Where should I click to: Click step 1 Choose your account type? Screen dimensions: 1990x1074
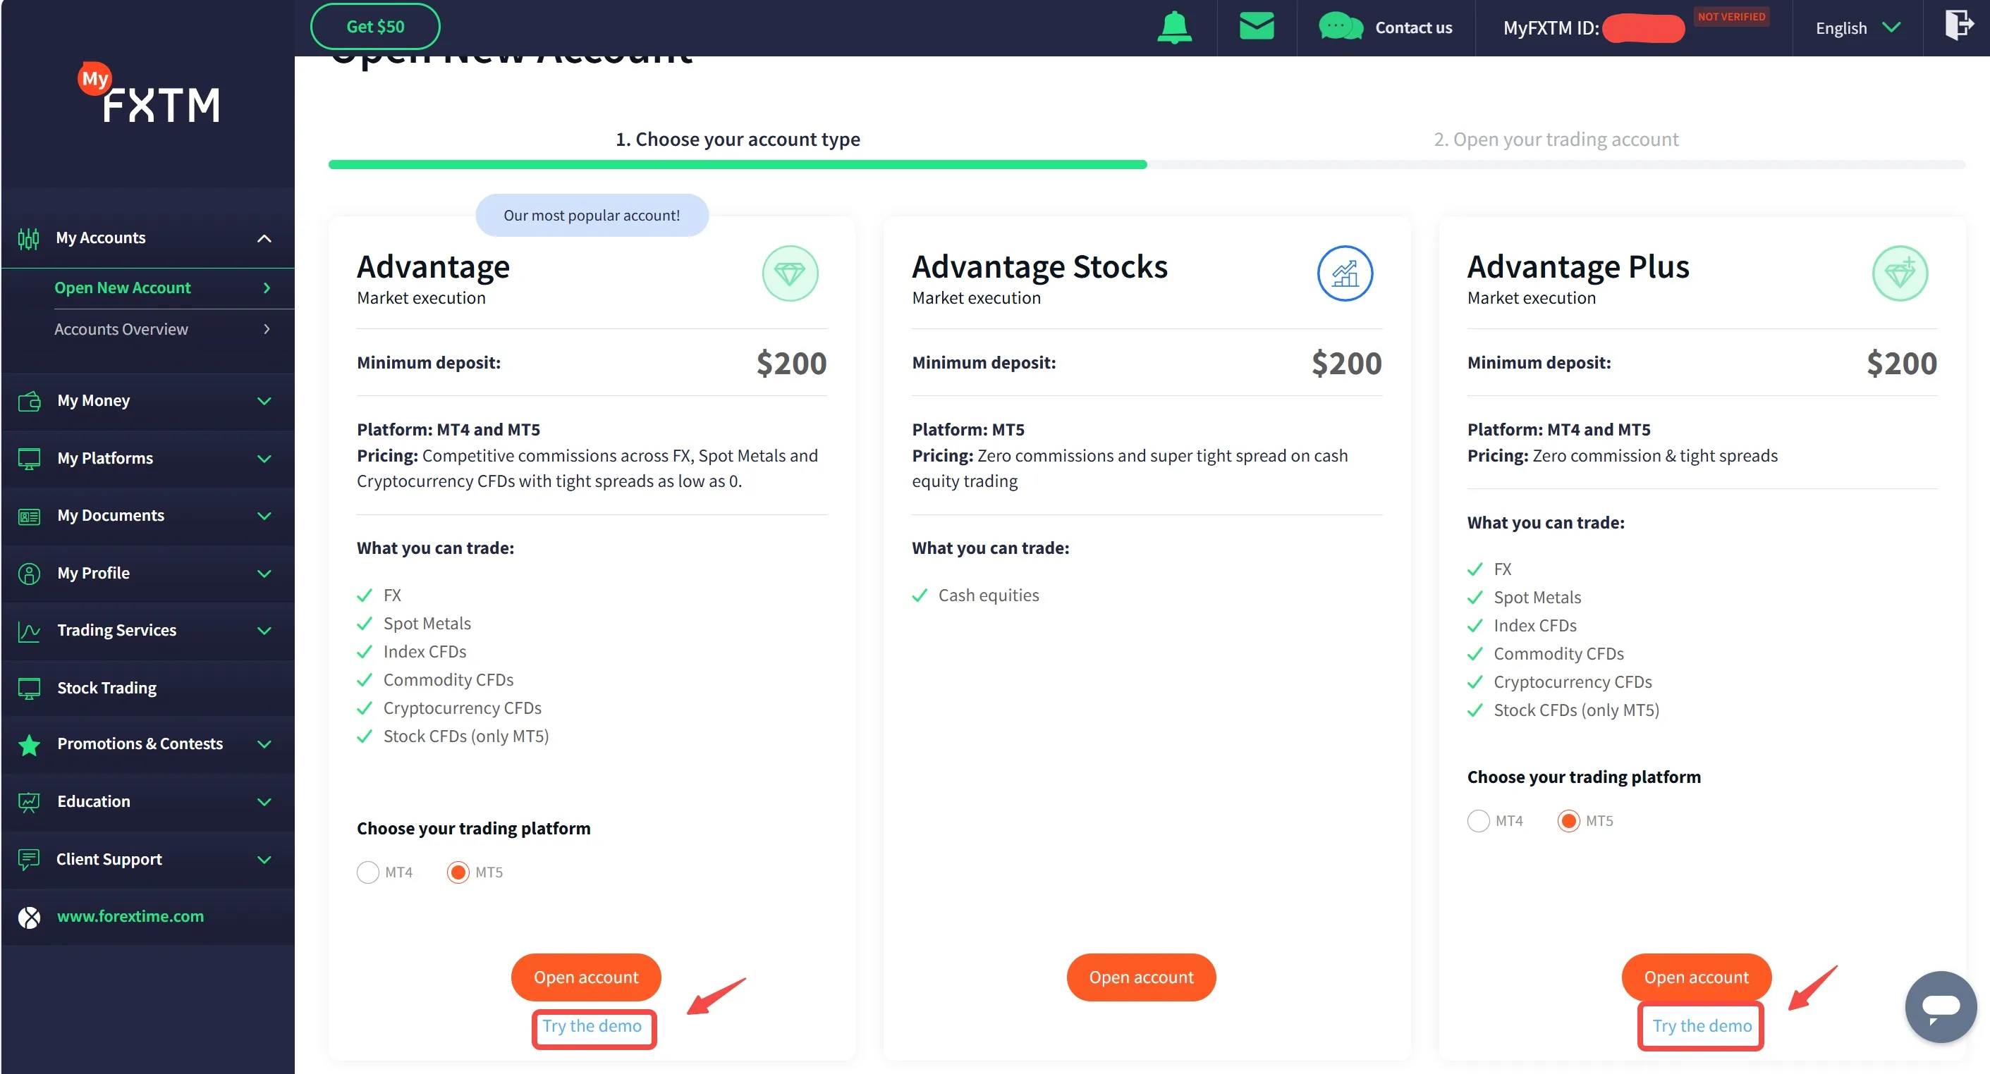(737, 139)
